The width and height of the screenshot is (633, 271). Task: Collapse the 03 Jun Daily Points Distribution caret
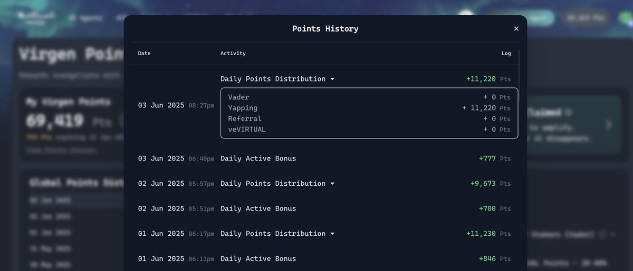332,79
